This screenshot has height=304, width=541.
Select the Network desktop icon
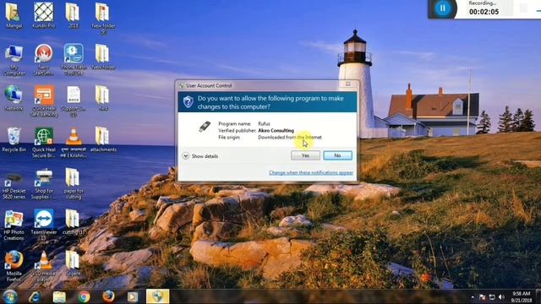click(14, 98)
